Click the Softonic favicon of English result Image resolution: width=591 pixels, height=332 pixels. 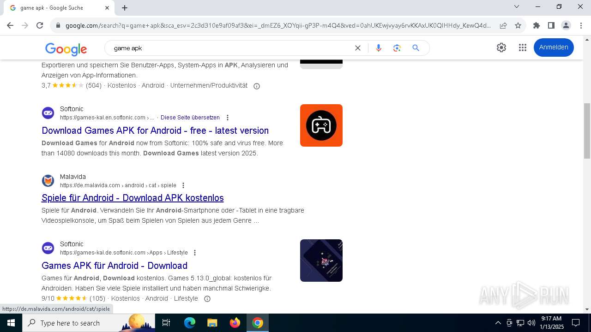(48, 113)
